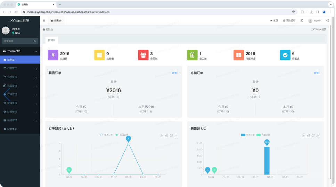Click the purple yen total consumption icon
The height and width of the screenshot is (187, 336).
click(x=53, y=55)
